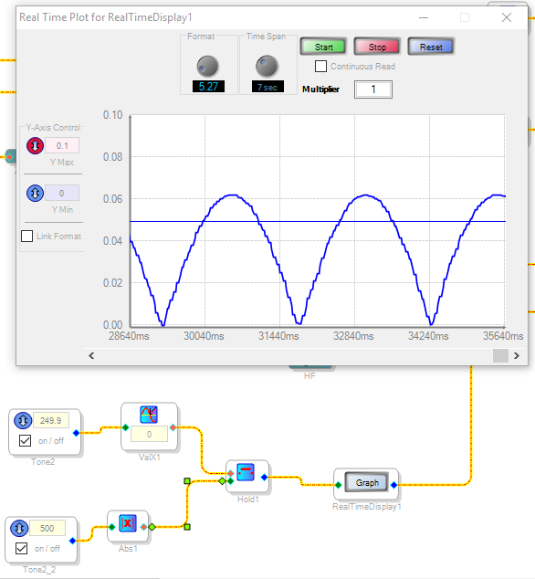The height and width of the screenshot is (579, 535).
Task: Click the Tone2_2 value adjust arrow icon
Action: click(19, 529)
